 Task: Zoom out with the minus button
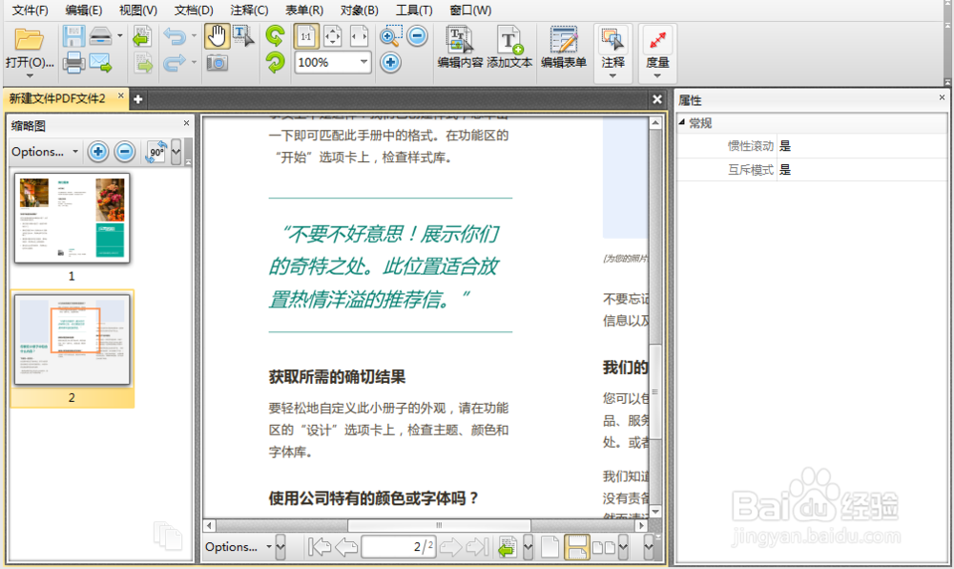point(417,36)
